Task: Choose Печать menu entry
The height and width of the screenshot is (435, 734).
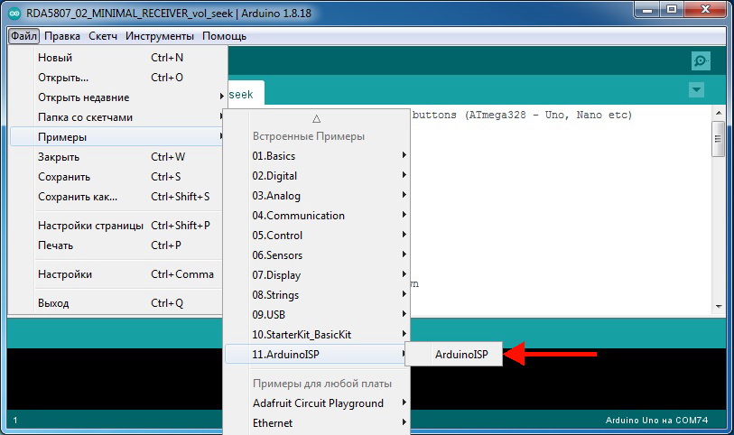Action: 116,245
